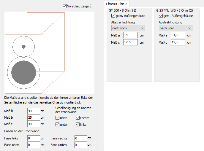This screenshot has height=151, width=204.
Task: Click the enclosure preview drawing
Action: click(x=49, y=53)
